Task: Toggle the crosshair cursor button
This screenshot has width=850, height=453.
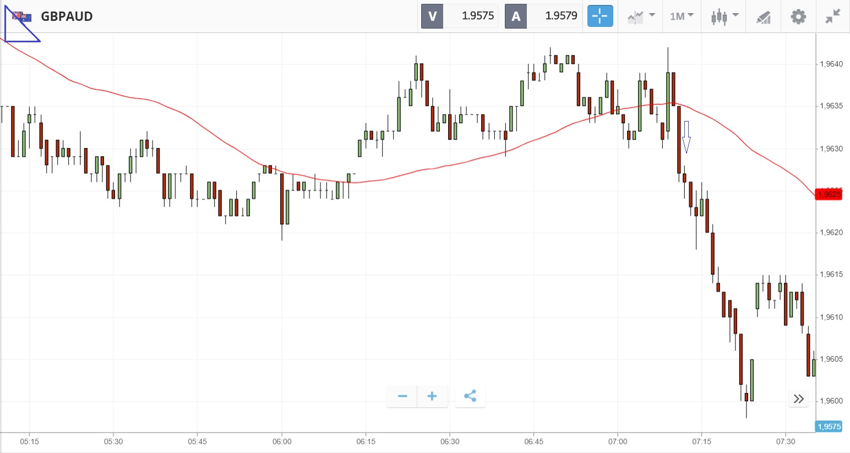Action: [600, 16]
